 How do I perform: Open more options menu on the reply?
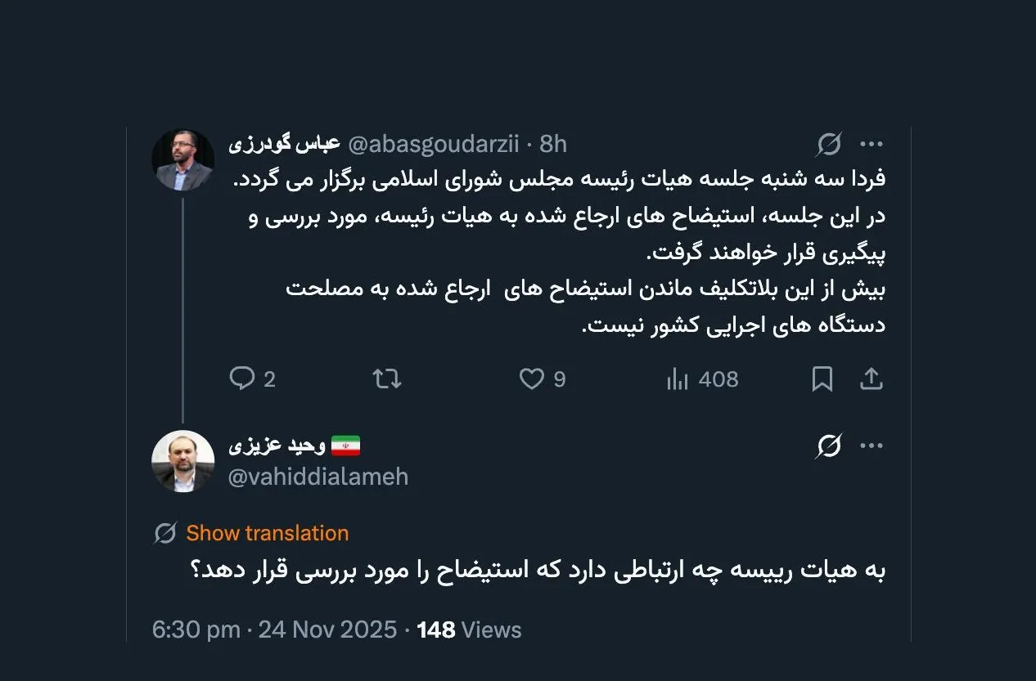pyautogui.click(x=872, y=444)
